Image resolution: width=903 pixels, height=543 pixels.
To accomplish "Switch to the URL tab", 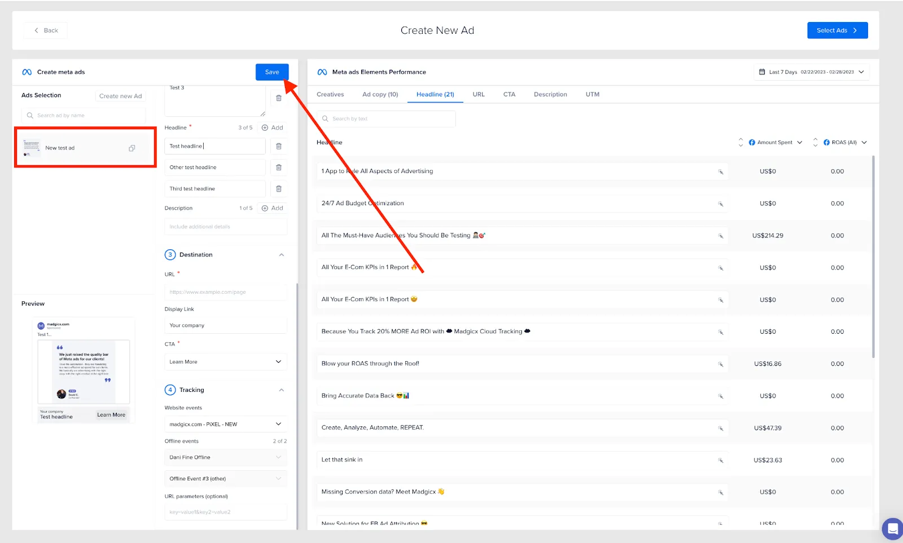I will pyautogui.click(x=479, y=95).
